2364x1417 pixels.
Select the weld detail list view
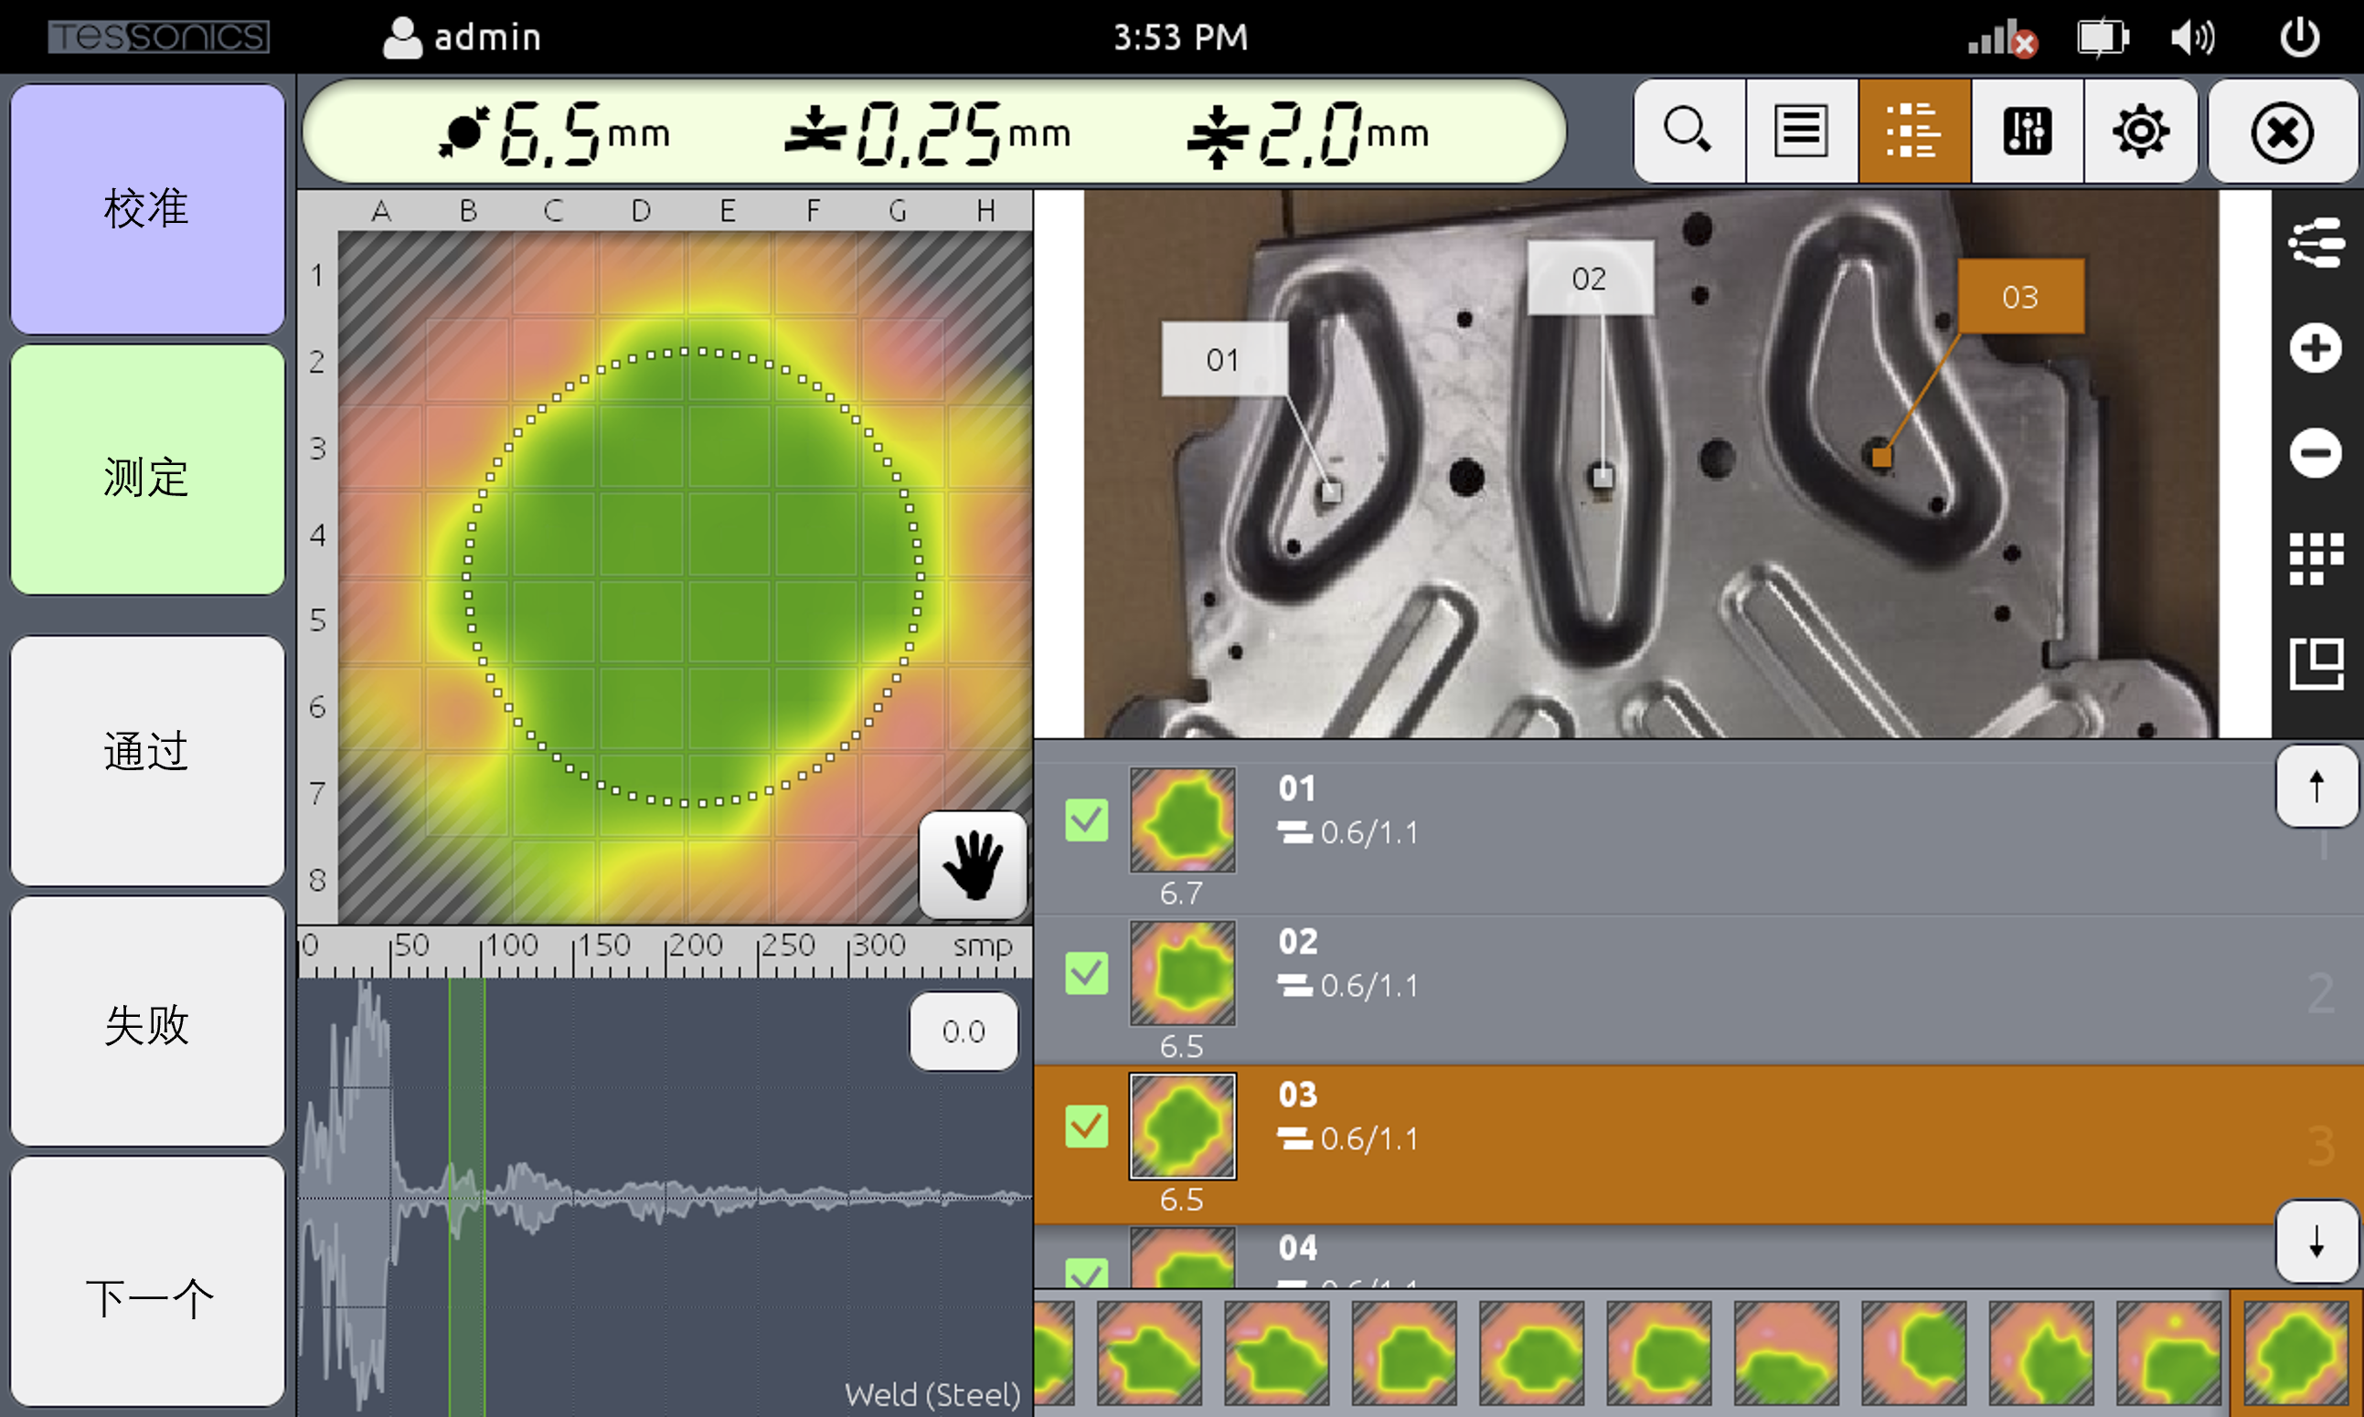tap(1913, 132)
